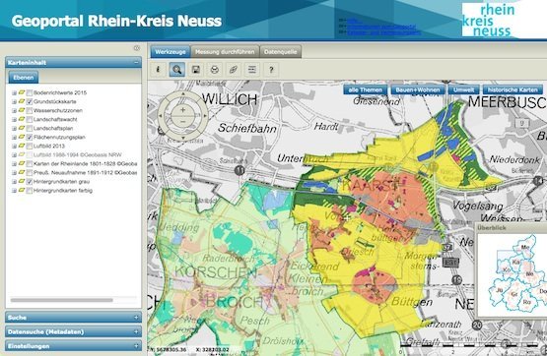Uncheck the Grundstückskarte layer

click(x=30, y=101)
